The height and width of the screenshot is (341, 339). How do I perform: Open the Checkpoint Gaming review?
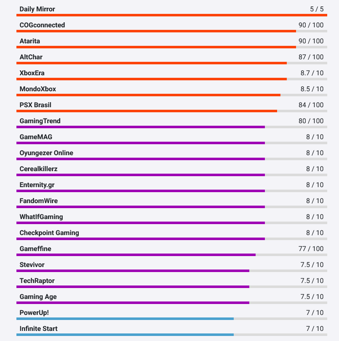(49, 233)
